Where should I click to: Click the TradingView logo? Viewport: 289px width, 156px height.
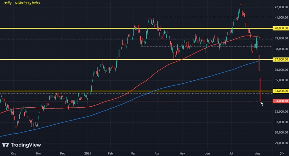22,145
